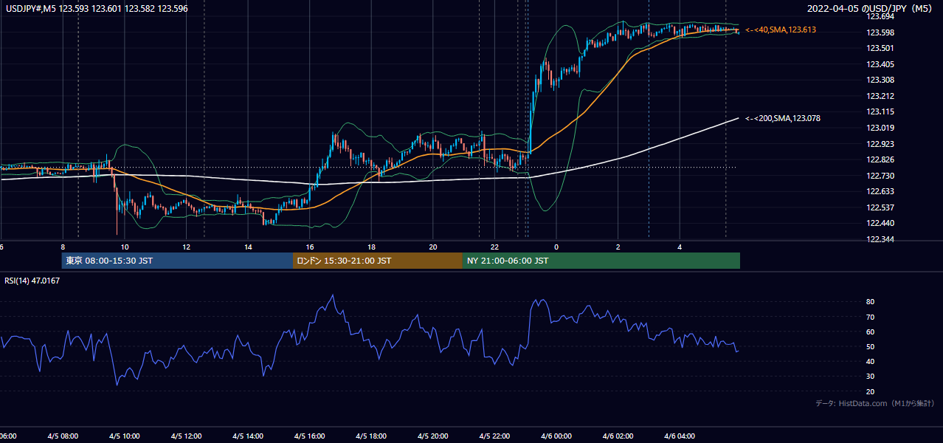Click price axis value 123.598
The image size is (943, 443).
pyautogui.click(x=879, y=32)
